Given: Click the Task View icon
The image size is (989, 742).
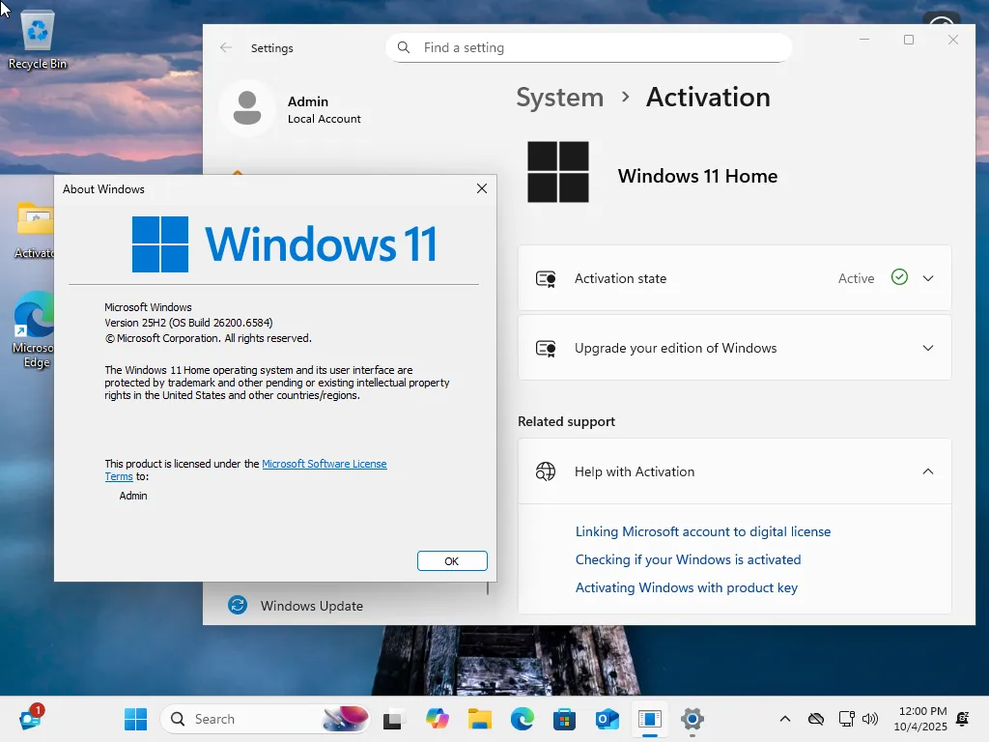Looking at the screenshot, I should [x=392, y=719].
